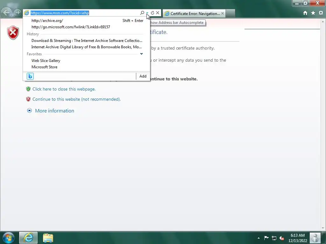
Task: Minimize the Internet Explorer window
Action: (x=297, y=3)
